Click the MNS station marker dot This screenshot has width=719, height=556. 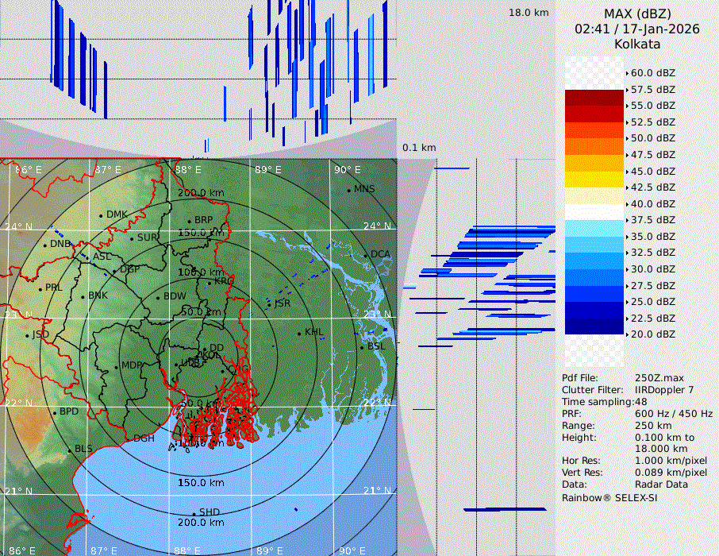(x=349, y=190)
